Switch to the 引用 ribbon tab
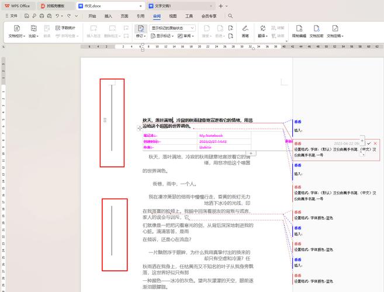This screenshot has height=292, width=384. (x=140, y=16)
